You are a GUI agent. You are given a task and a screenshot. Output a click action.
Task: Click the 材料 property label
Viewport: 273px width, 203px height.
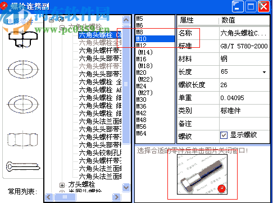point(185,59)
